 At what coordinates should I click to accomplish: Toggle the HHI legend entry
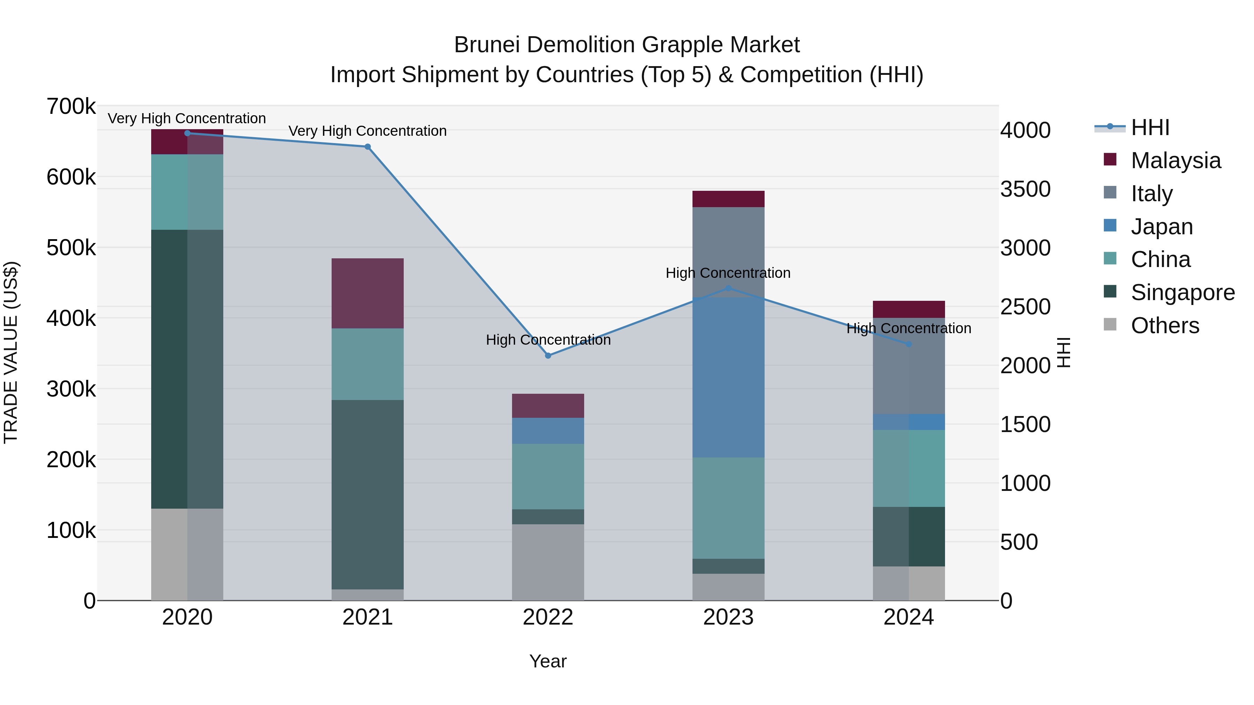(x=1132, y=127)
